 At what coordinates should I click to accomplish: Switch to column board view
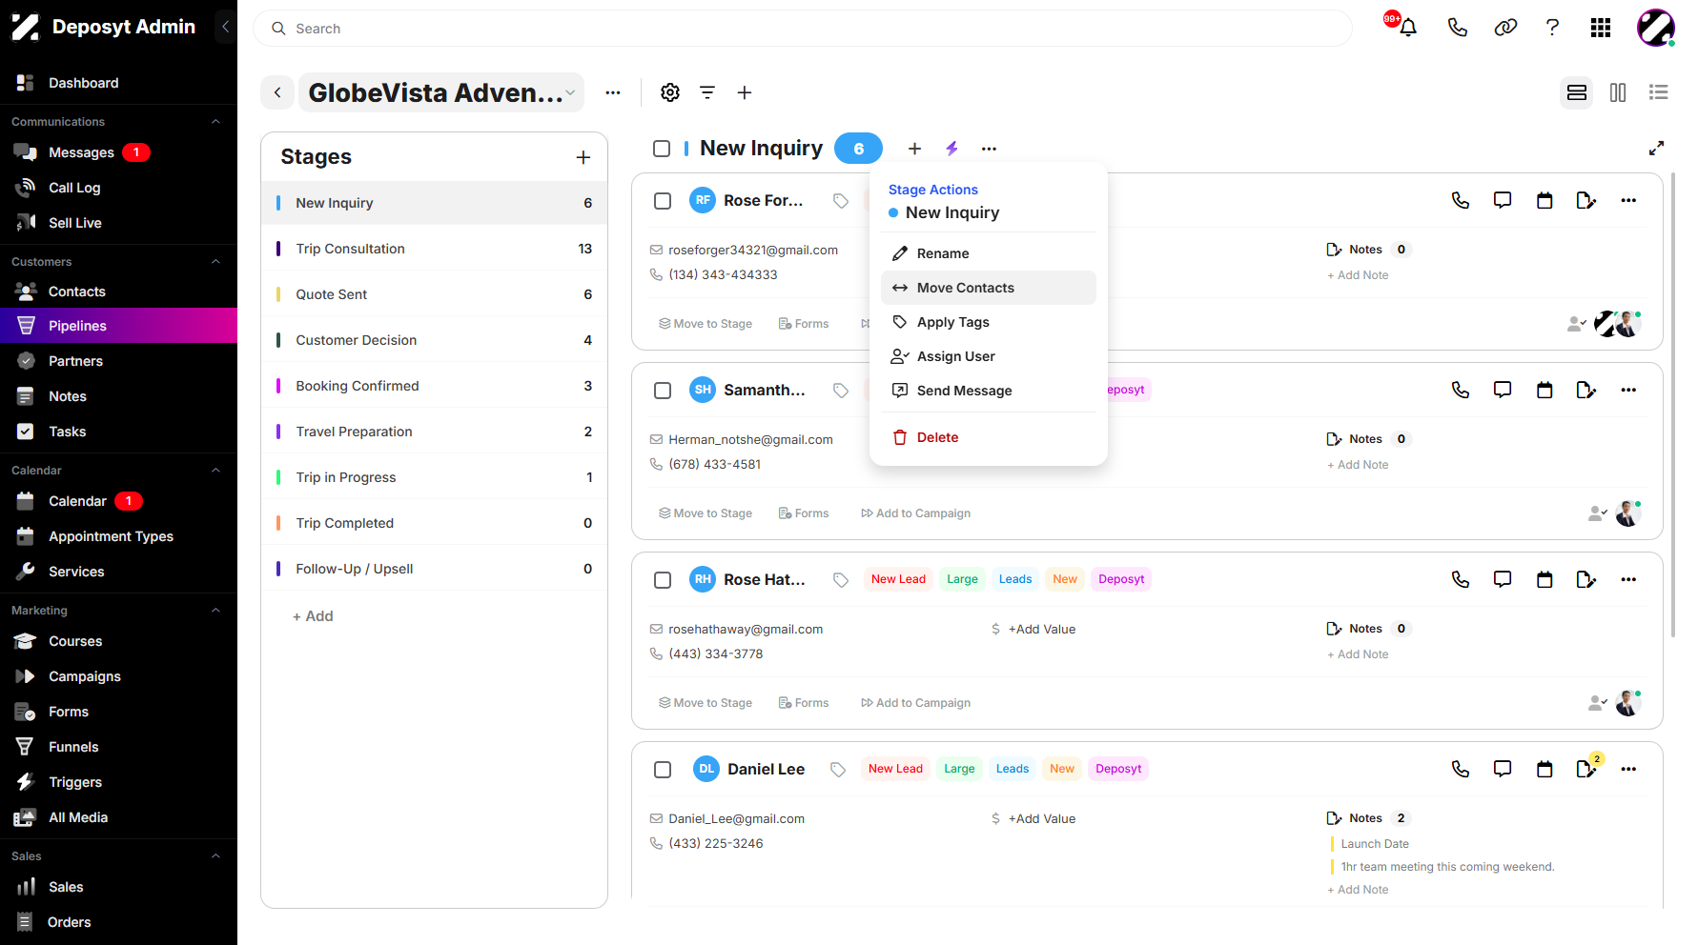1618,92
